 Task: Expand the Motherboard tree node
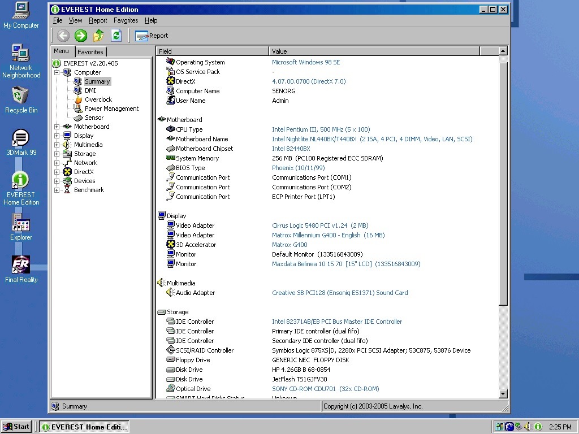57,127
